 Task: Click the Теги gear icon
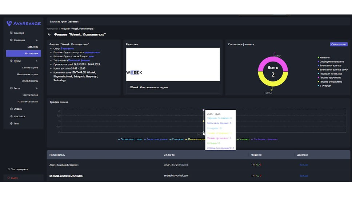11,123
